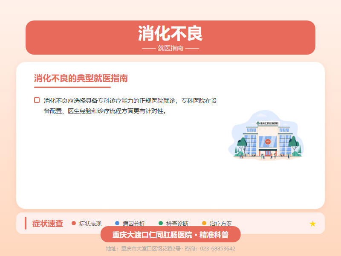The image size is (341, 256).
Task: Click the heading 消化不良的典型就医指南
Action: pos(81,79)
